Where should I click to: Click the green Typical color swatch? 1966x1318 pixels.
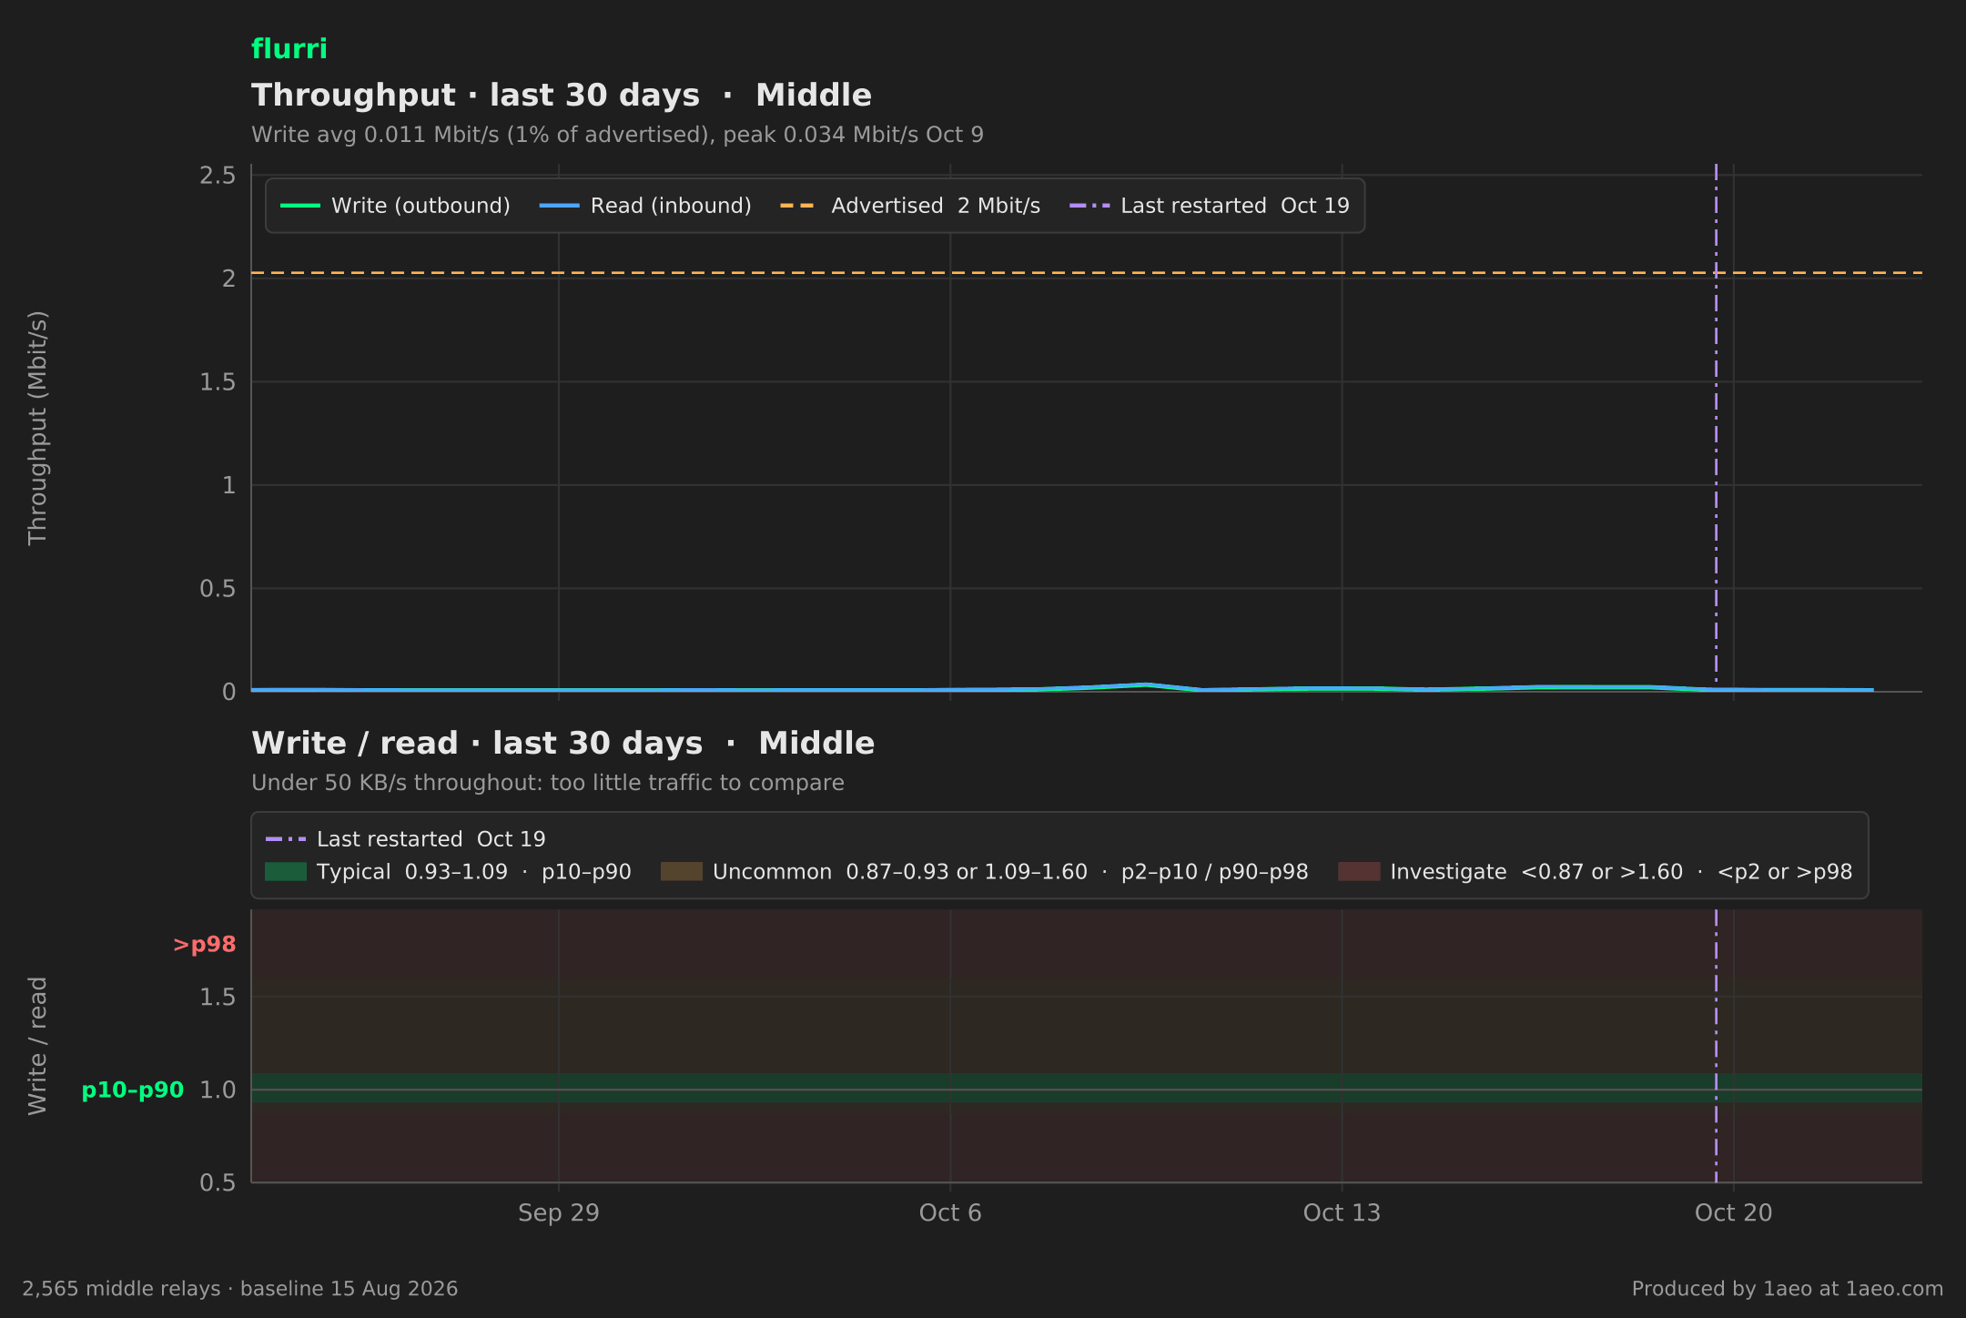tap(286, 872)
